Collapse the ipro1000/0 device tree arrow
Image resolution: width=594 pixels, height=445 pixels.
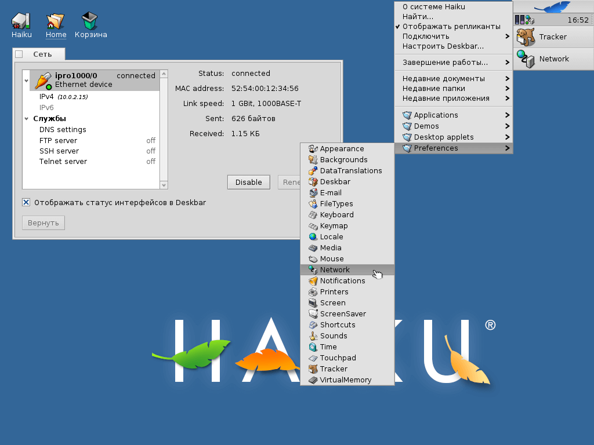click(x=27, y=81)
